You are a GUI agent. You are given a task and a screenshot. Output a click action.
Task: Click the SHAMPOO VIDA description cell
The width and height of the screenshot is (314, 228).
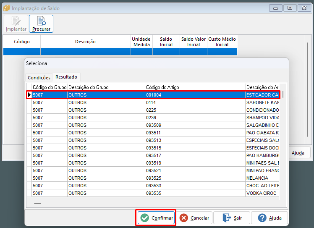(262, 118)
